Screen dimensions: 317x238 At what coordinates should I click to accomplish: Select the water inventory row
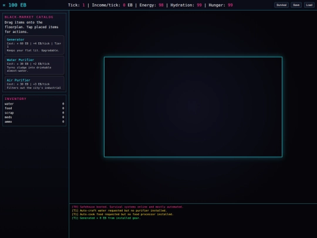pyautogui.click(x=35, y=104)
